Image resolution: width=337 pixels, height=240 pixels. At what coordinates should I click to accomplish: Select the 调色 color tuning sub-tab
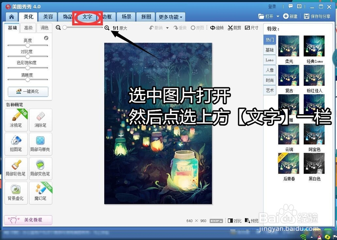[44, 28]
